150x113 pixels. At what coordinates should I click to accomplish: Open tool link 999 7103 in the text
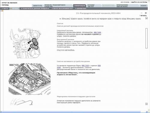[85, 65]
